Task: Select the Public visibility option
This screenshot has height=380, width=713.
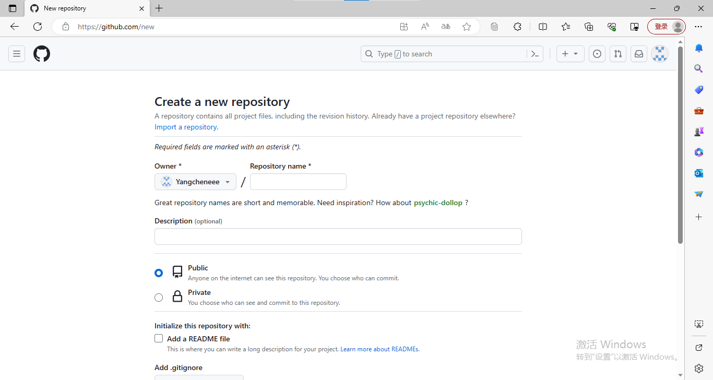Action: click(x=159, y=273)
